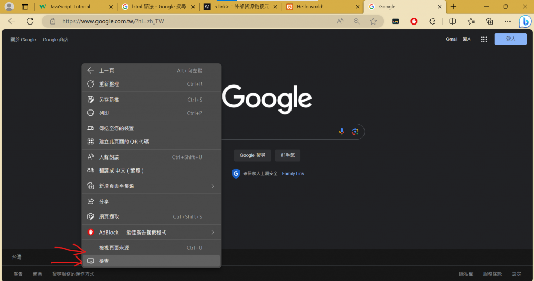Viewport: 534px width, 281px height.
Task: Open the Extensions puzzle icon
Action: point(432,21)
